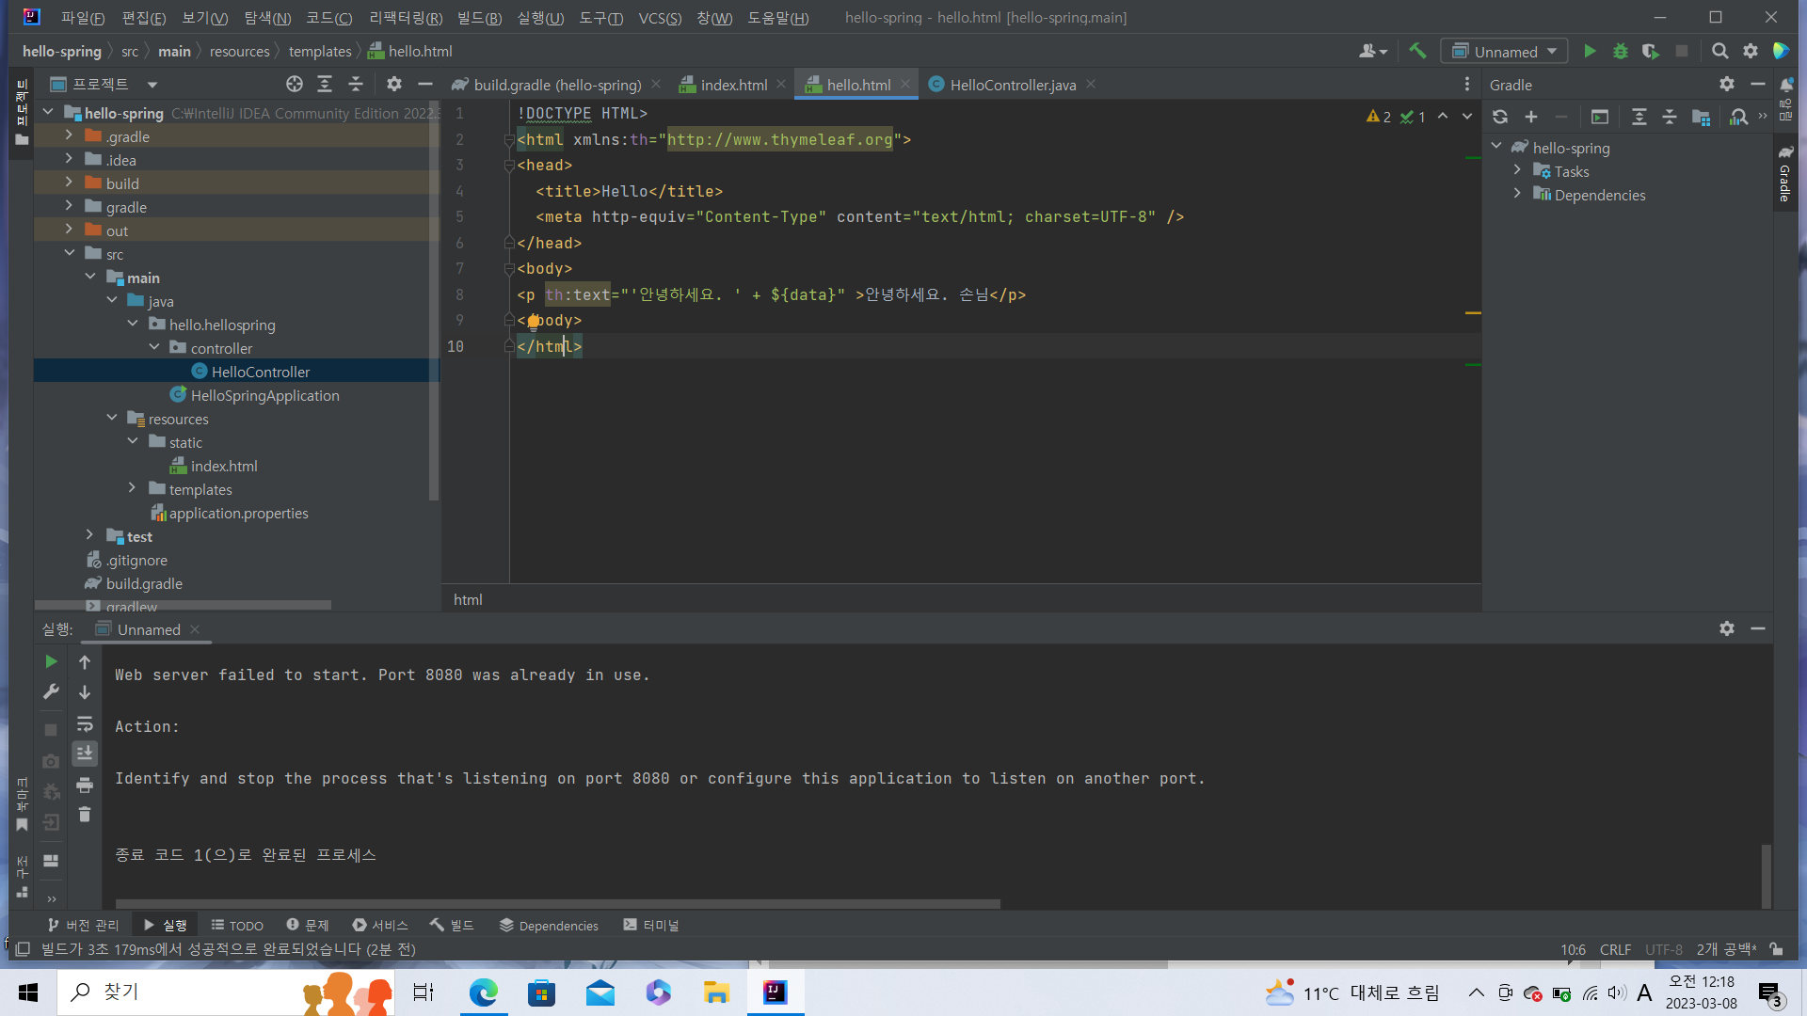
Task: Click horizontal scrollbar in run console
Action: tap(557, 904)
